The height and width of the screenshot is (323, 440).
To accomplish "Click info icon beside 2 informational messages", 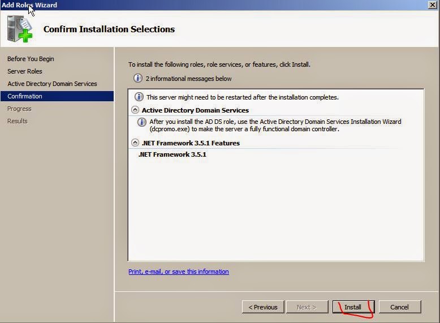I will pyautogui.click(x=137, y=78).
